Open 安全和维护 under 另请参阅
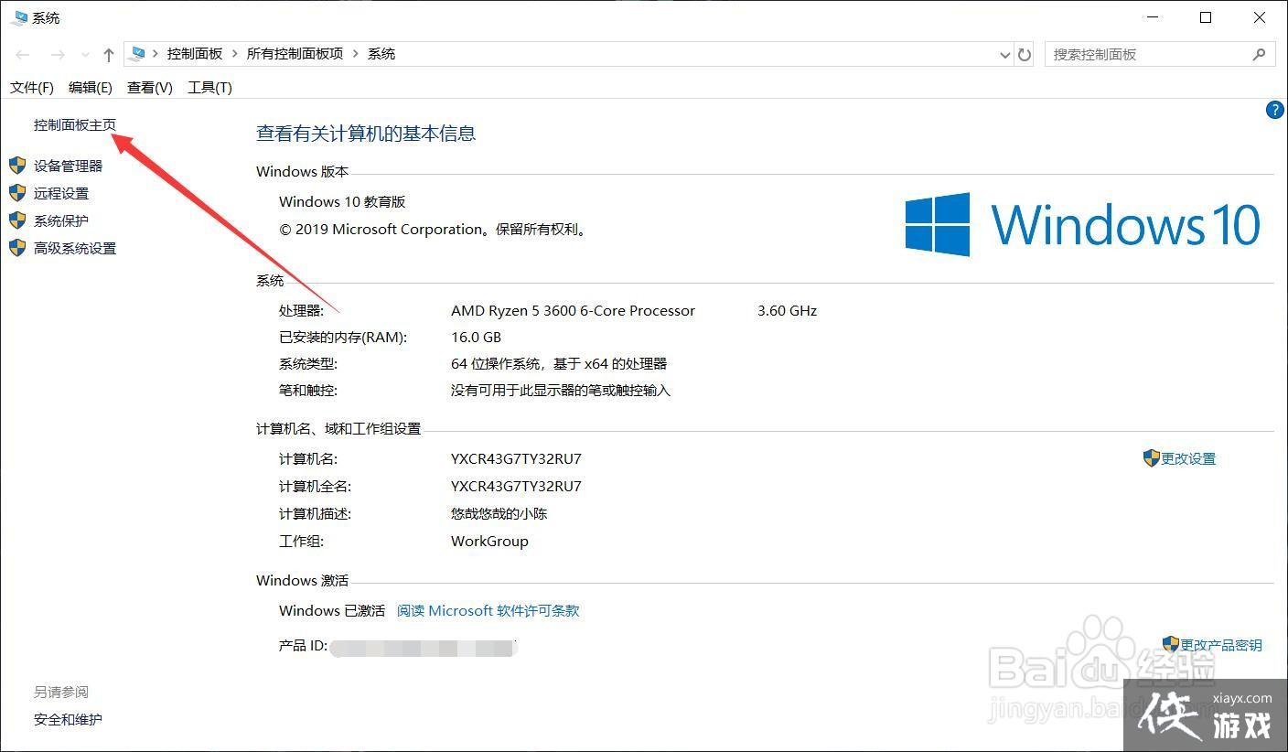Viewport: 1288px width, 752px height. (68, 719)
